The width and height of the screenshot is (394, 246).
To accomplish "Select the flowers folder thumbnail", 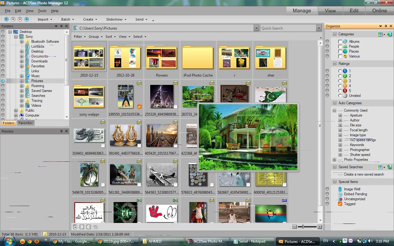I will [162, 60].
